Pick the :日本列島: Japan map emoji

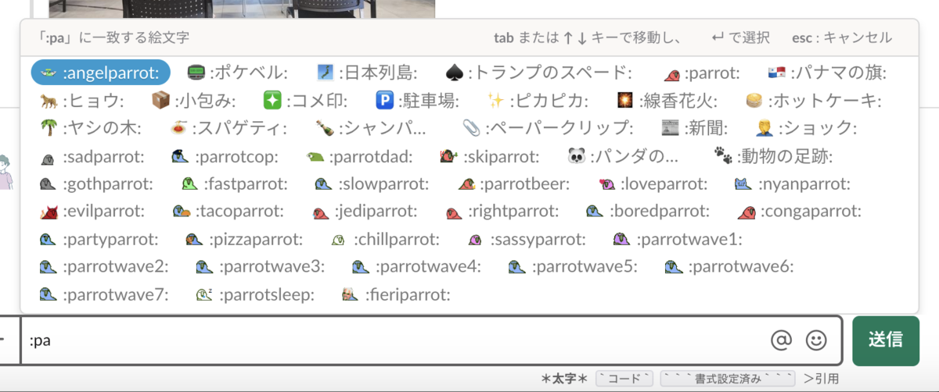367,73
